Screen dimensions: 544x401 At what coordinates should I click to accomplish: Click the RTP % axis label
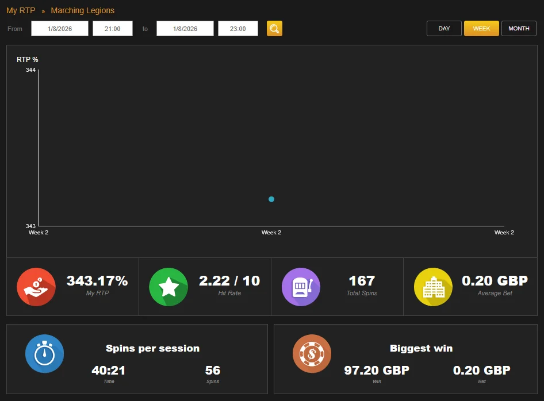(x=28, y=60)
